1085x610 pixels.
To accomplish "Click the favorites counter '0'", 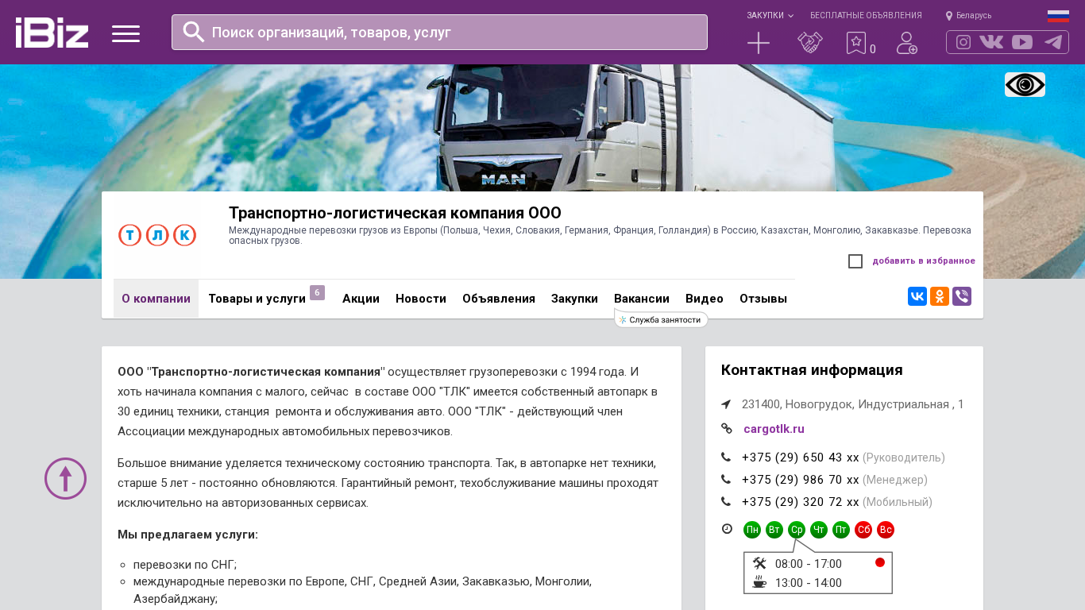I will click(873, 49).
